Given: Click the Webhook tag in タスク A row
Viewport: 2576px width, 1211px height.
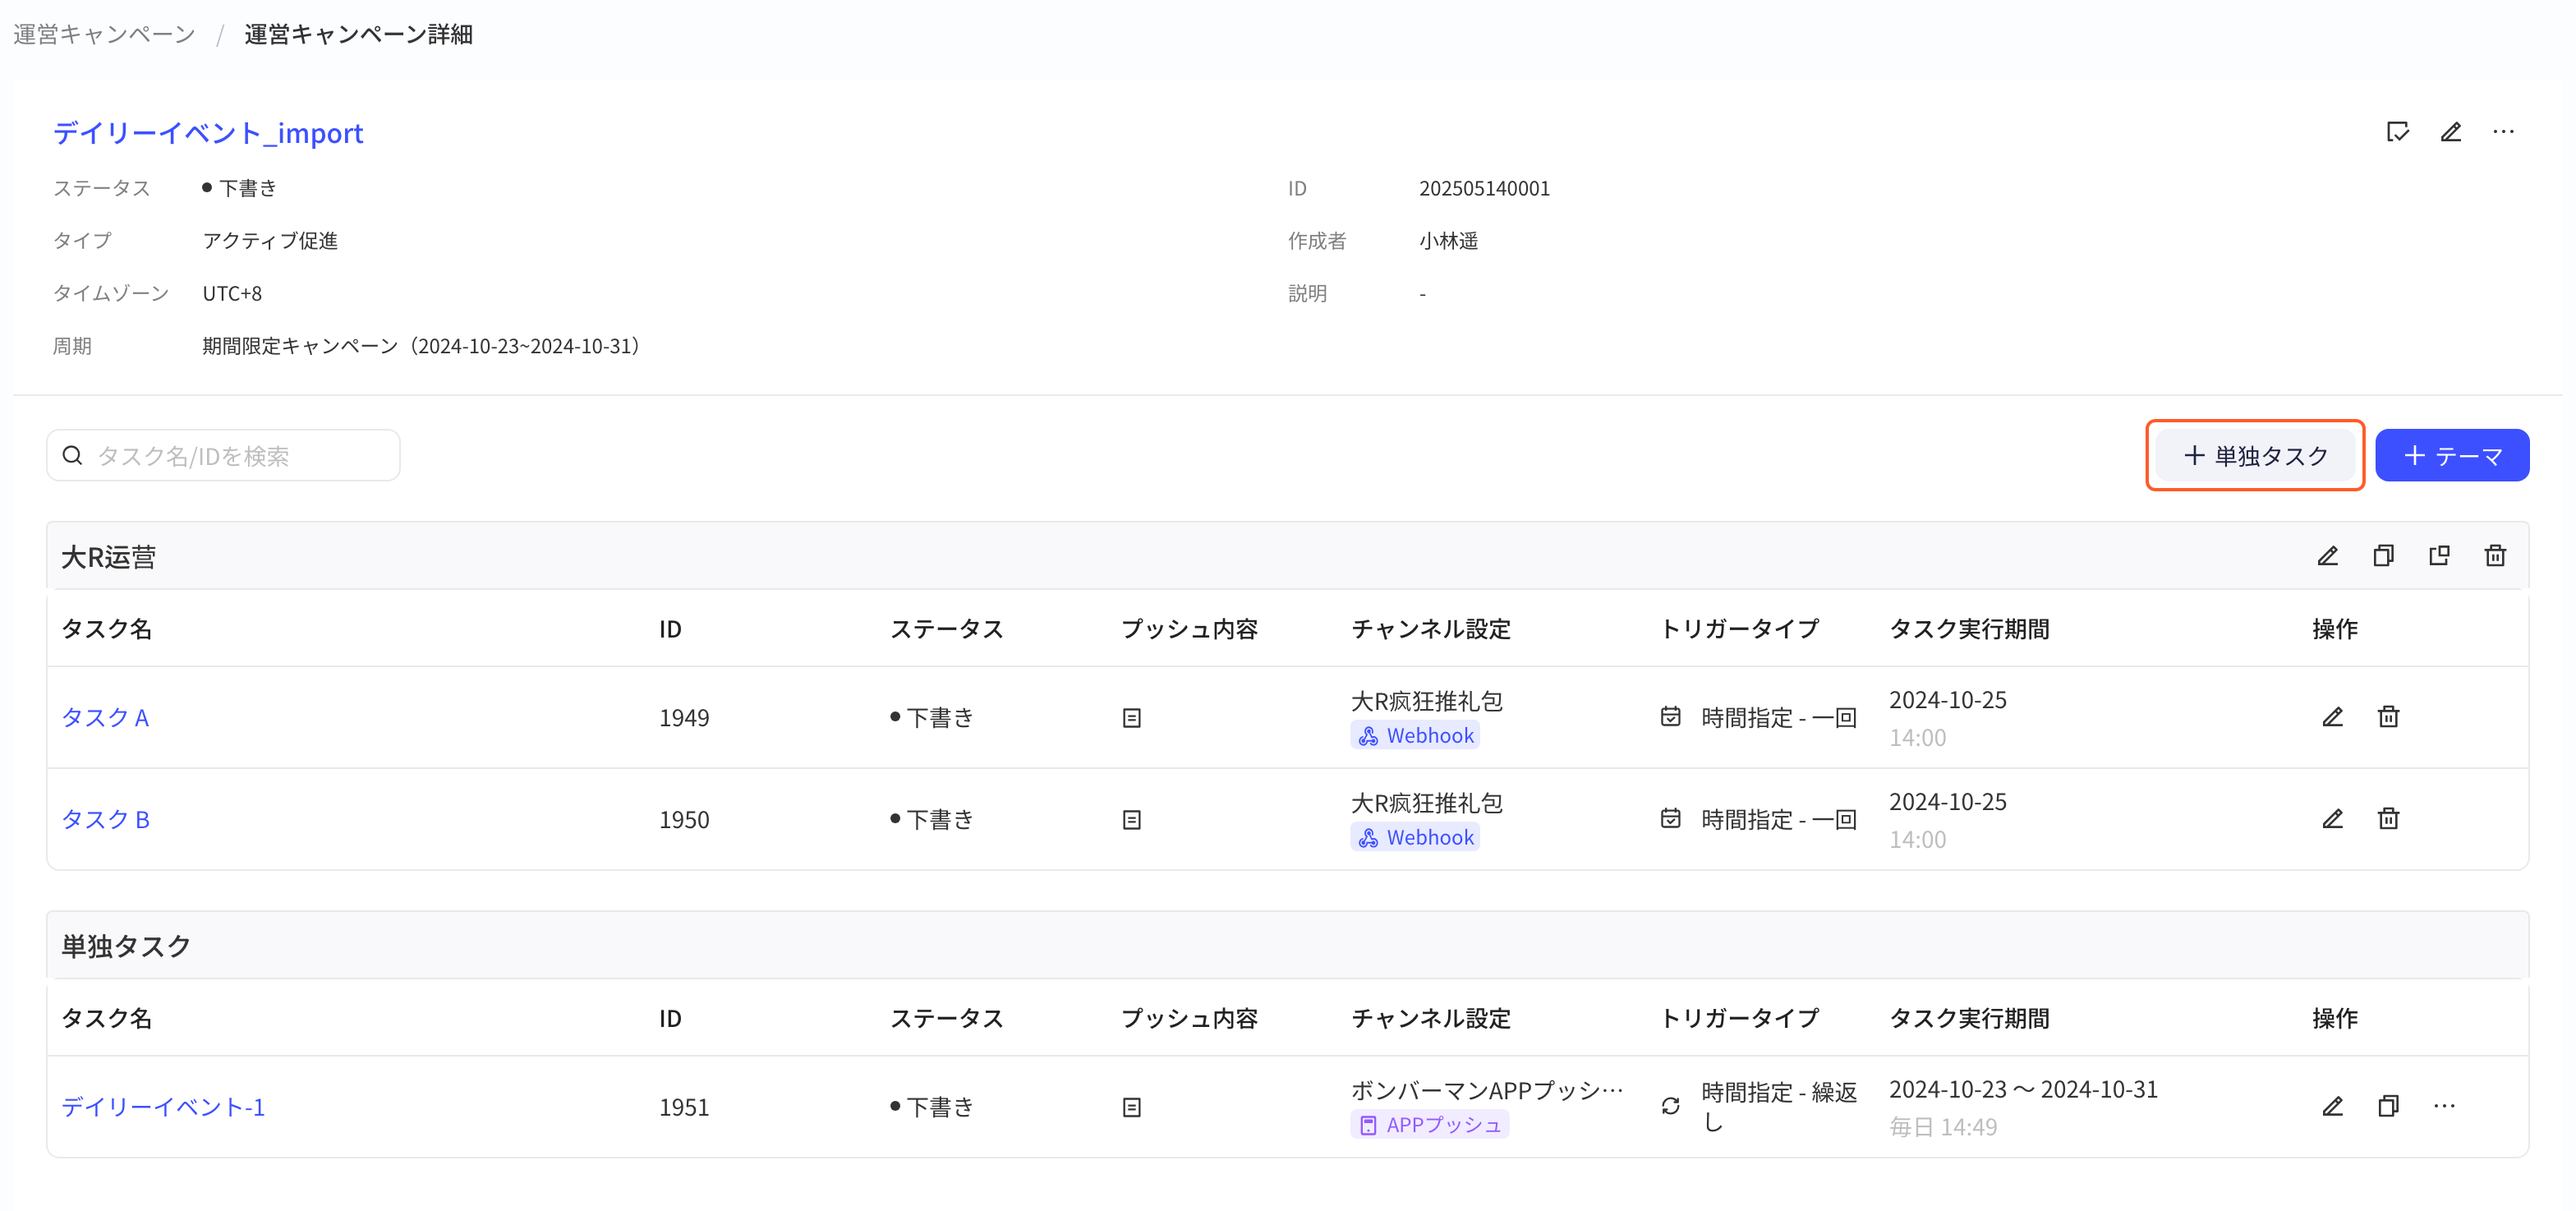Looking at the screenshot, I should (1415, 736).
